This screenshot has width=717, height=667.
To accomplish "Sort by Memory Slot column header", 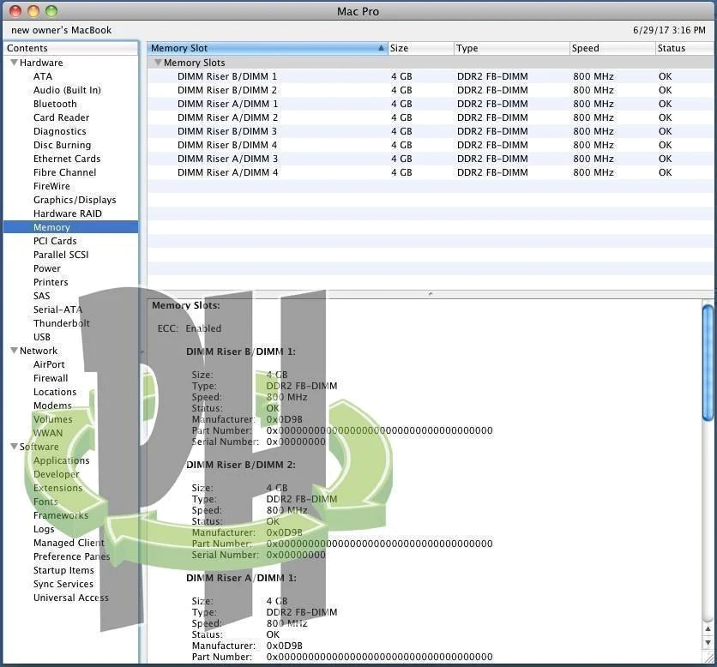I will (257, 48).
